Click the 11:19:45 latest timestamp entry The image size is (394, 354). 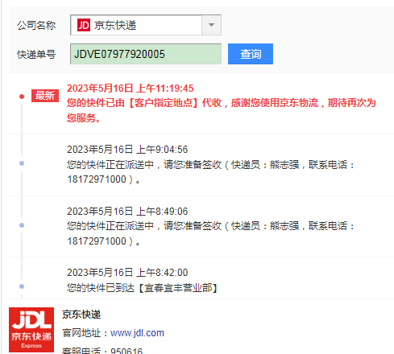coord(131,88)
